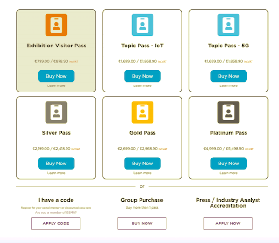Click the blue Topic Pass - 5G badge icon
This screenshot has height=243, width=279.
[228, 25]
